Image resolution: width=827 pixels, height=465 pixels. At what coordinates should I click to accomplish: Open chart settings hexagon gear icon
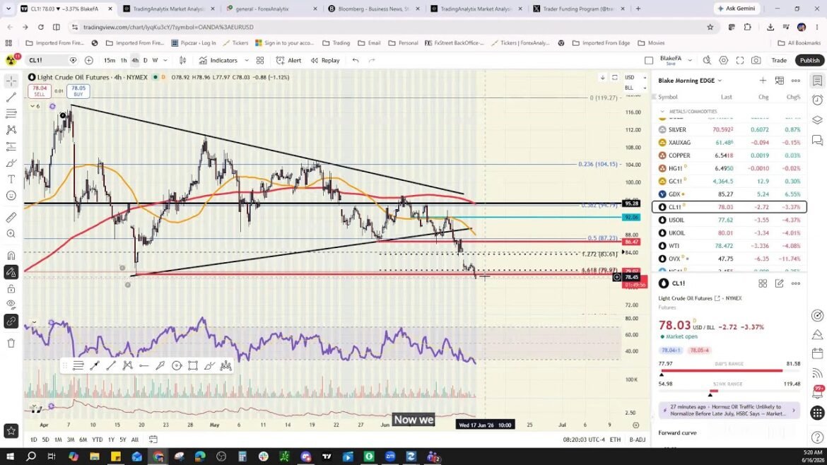click(724, 60)
